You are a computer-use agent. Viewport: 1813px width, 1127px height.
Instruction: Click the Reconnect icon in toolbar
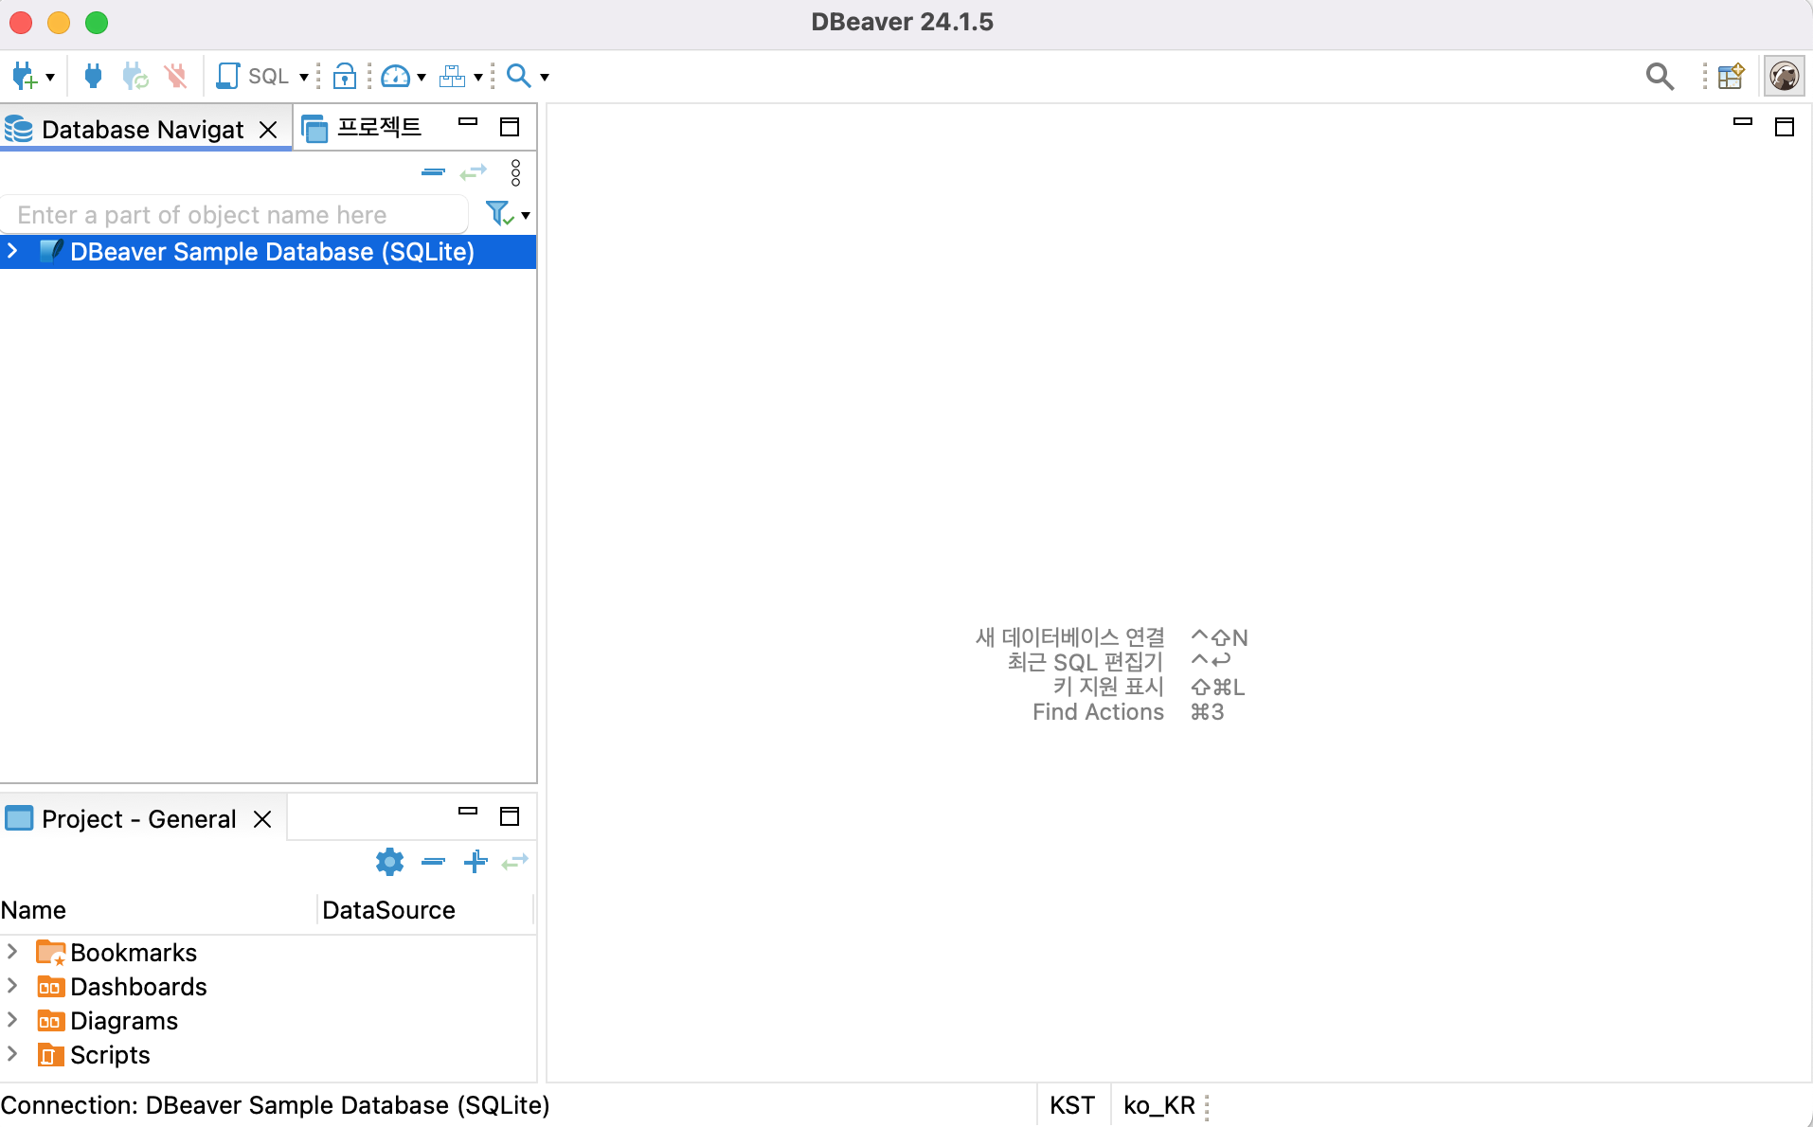[x=135, y=76]
